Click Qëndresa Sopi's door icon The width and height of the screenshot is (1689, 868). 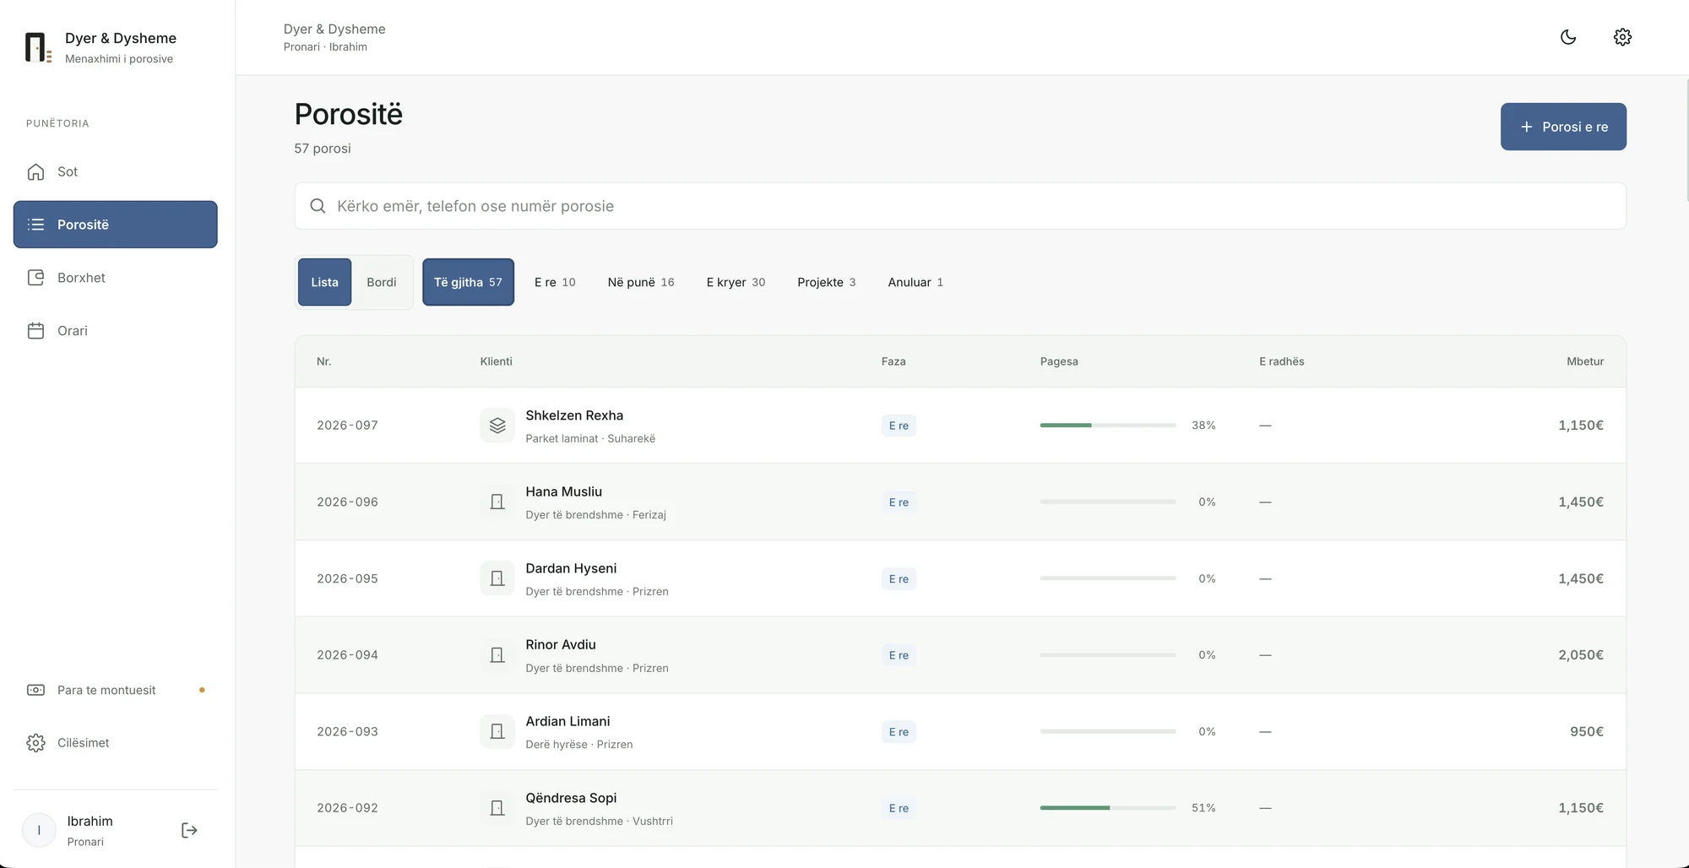(497, 808)
